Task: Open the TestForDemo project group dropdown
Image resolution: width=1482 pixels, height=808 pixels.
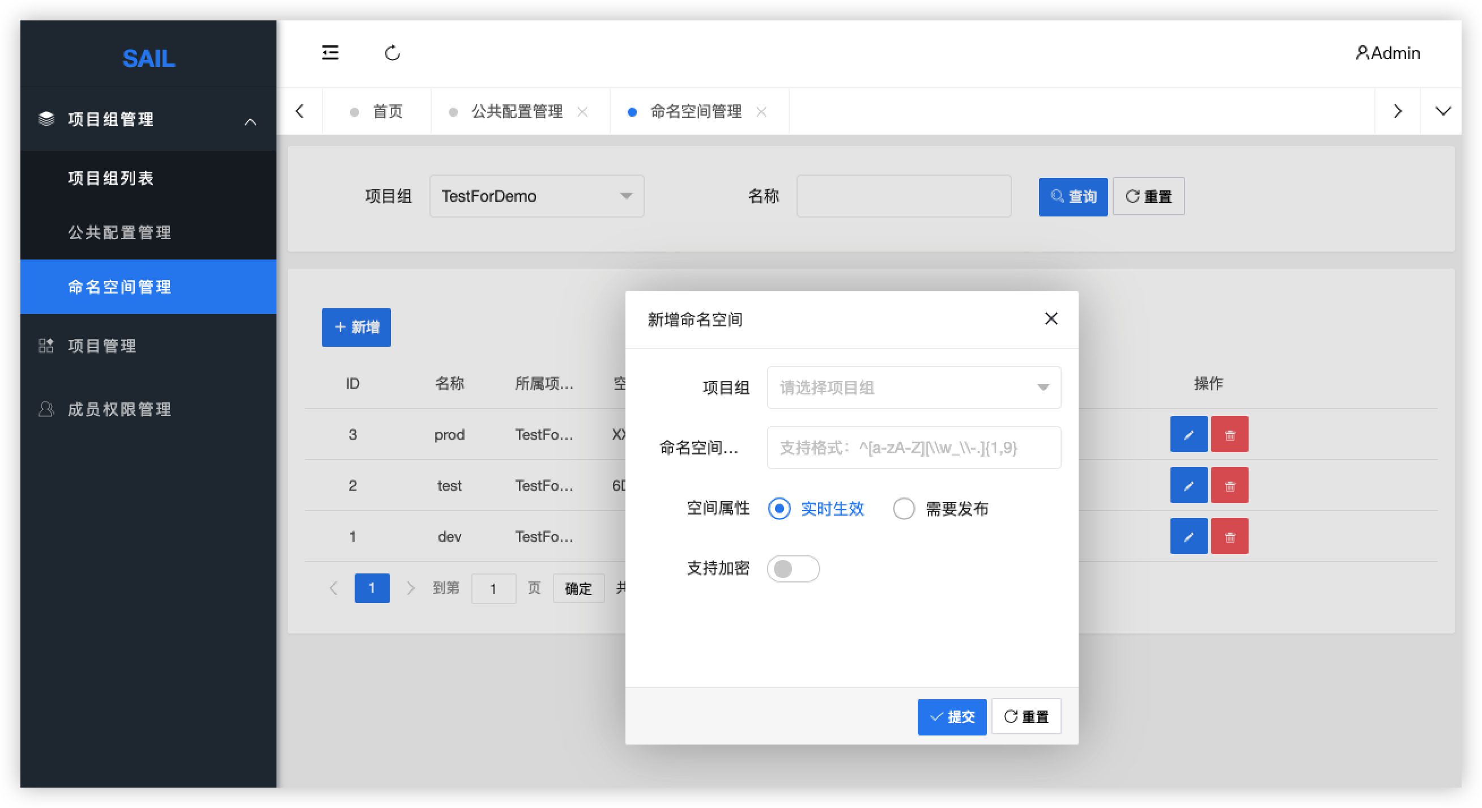Action: point(536,196)
